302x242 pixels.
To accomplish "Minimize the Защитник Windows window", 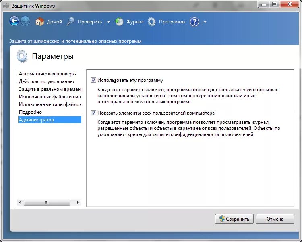I will click(x=263, y=4).
